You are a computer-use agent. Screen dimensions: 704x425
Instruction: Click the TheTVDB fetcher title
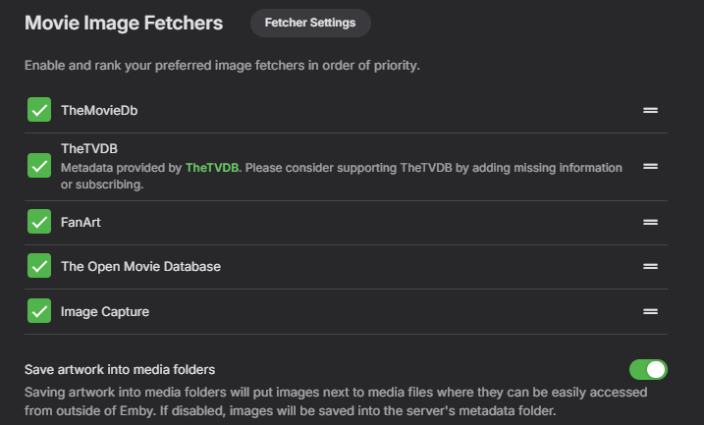89,148
